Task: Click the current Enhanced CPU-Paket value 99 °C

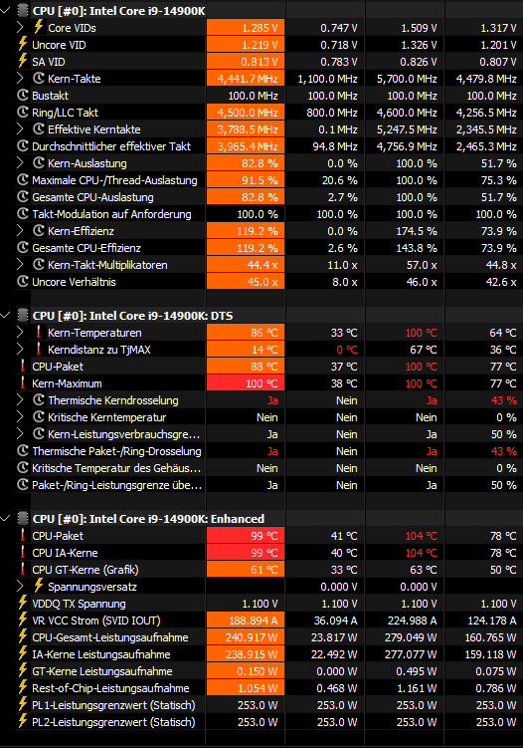Action: 263,536
